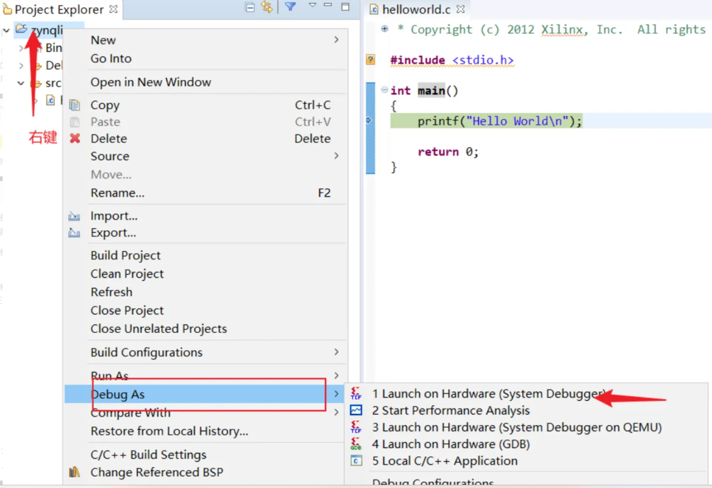The height and width of the screenshot is (488, 712).
Task: Select the Project Explorer tab
Action: pyautogui.click(x=60, y=9)
